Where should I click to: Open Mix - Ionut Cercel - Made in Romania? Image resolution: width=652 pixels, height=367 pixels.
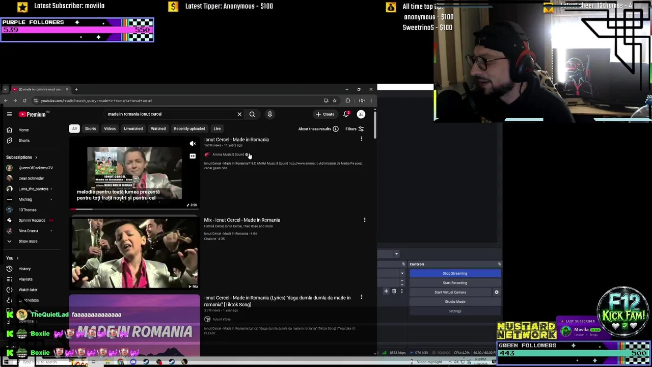pyautogui.click(x=242, y=220)
